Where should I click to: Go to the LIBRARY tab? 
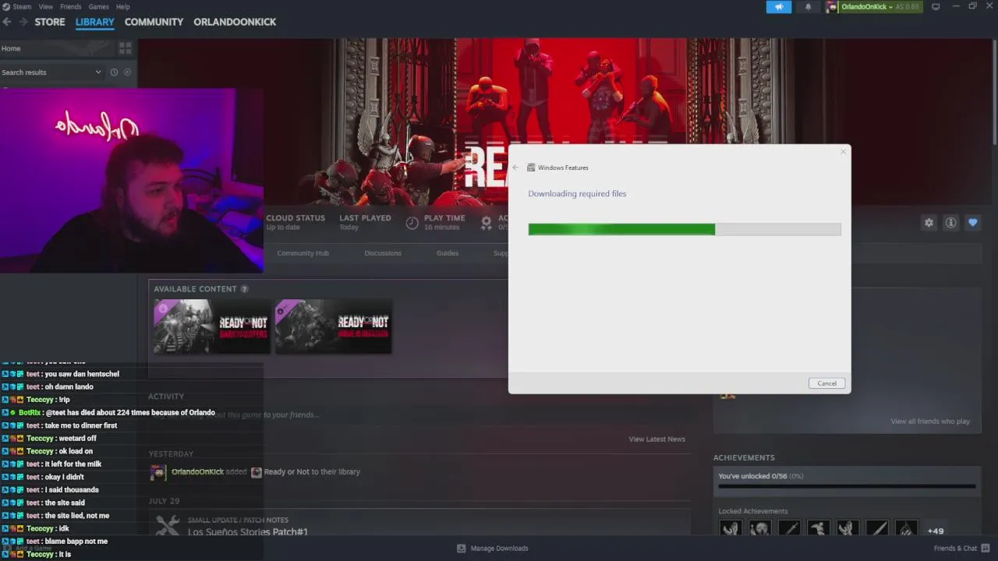click(95, 22)
